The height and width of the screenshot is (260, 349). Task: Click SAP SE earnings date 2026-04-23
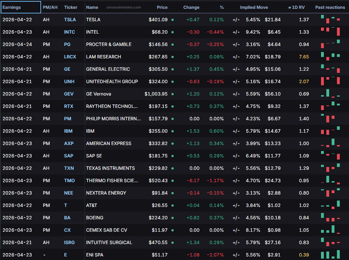17,156
